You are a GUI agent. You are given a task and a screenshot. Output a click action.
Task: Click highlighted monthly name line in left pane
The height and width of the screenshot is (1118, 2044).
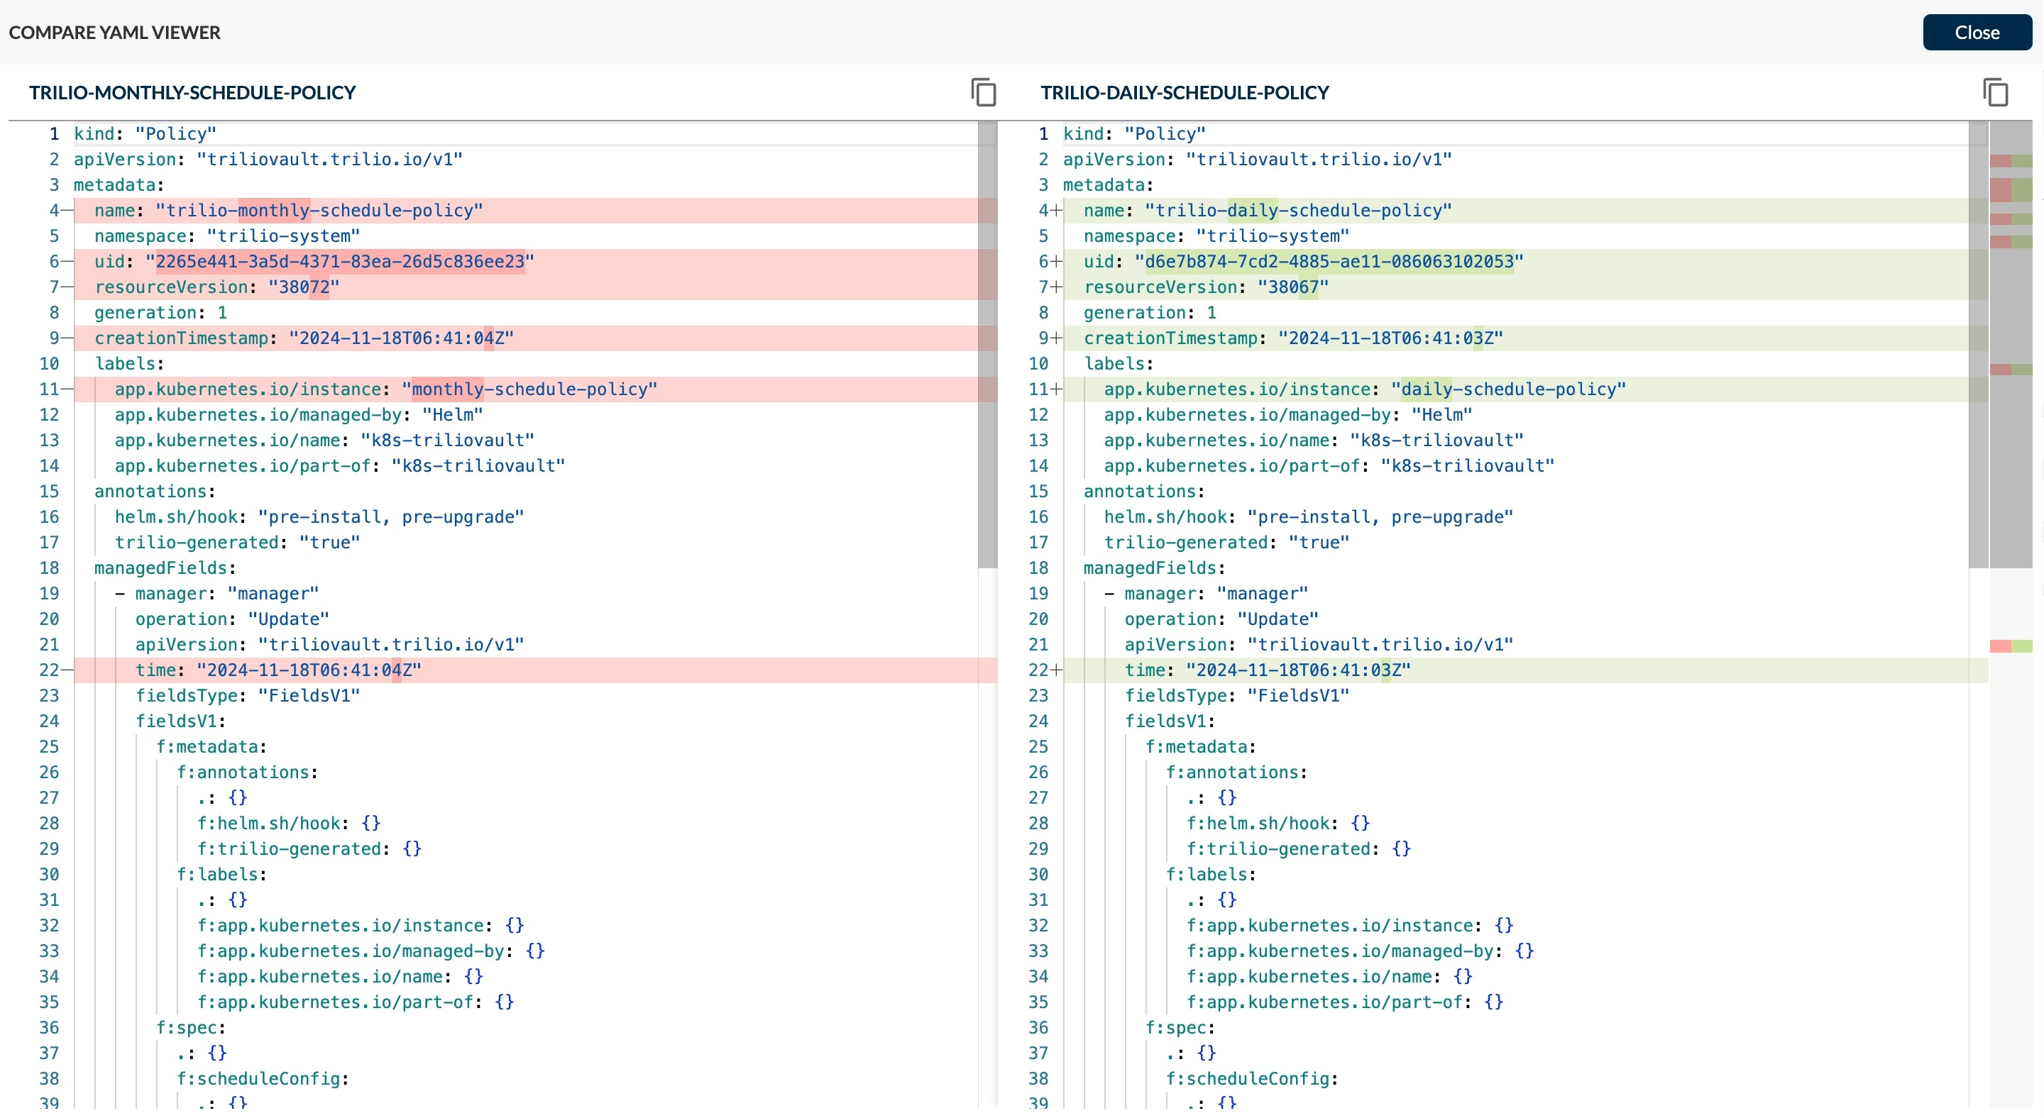317,210
